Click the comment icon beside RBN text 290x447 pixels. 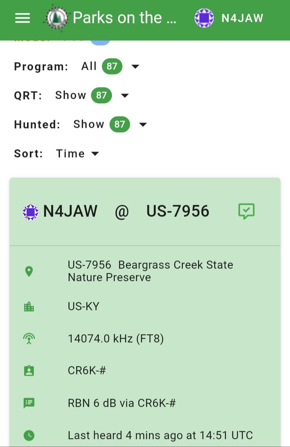click(29, 403)
